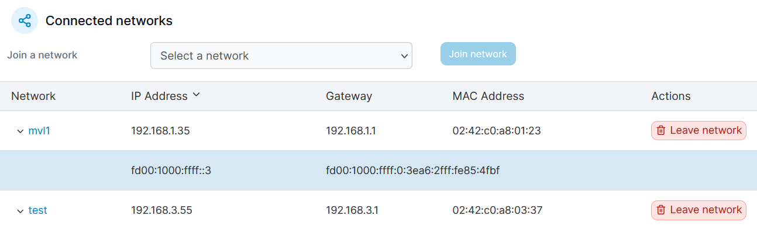Image resolution: width=757 pixels, height=229 pixels.
Task: Click the Actions column header
Action: coord(671,96)
